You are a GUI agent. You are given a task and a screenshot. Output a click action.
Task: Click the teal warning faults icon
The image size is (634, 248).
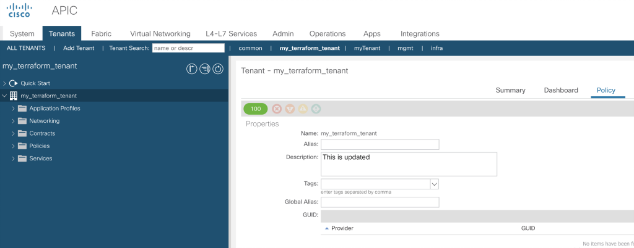click(x=316, y=109)
